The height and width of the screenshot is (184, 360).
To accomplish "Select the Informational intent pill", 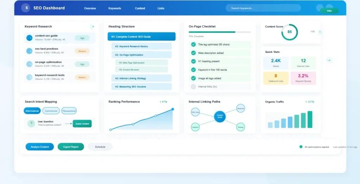I will coord(32,111).
